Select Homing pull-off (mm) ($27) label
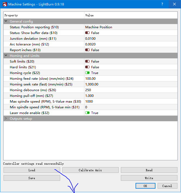 pos(31,96)
